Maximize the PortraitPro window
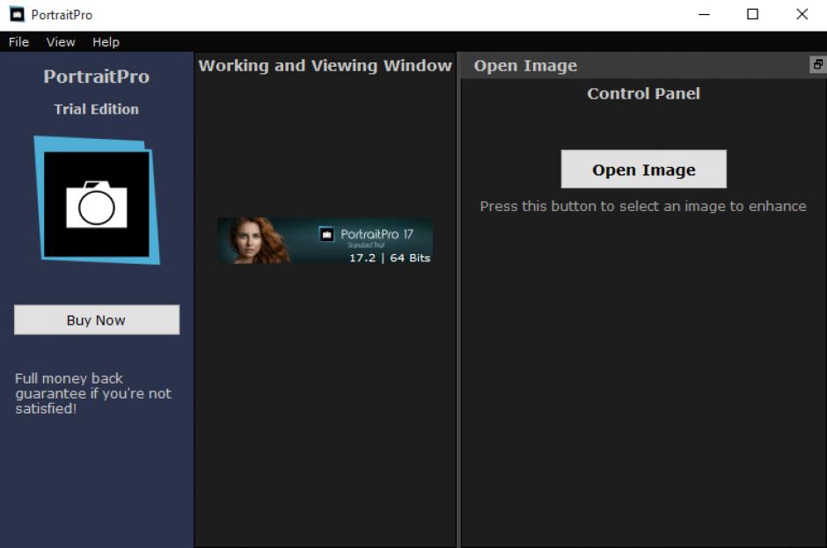 752,14
